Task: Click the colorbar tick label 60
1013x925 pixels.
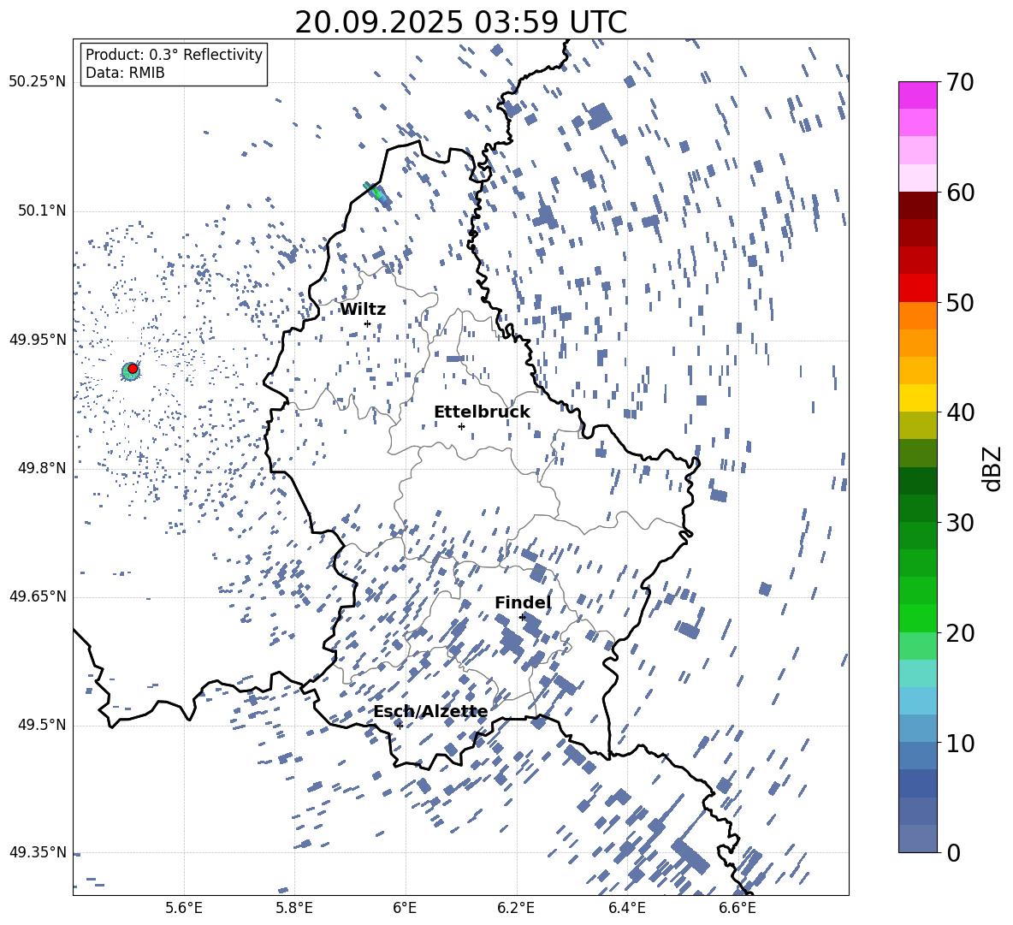Action: [960, 193]
